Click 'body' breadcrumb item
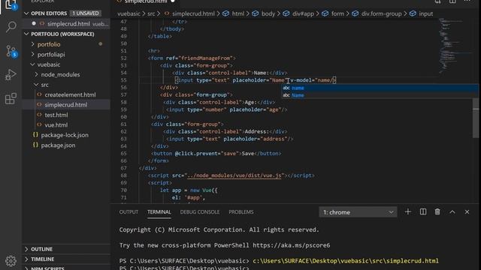This screenshot has width=481, height=270. coord(268,13)
